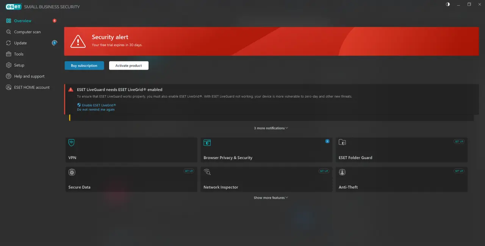485x246 pixels.
Task: Click the LiveGuard red warning icon
Action: point(71,90)
